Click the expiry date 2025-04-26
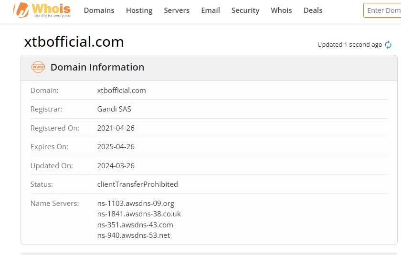 [x=116, y=147]
